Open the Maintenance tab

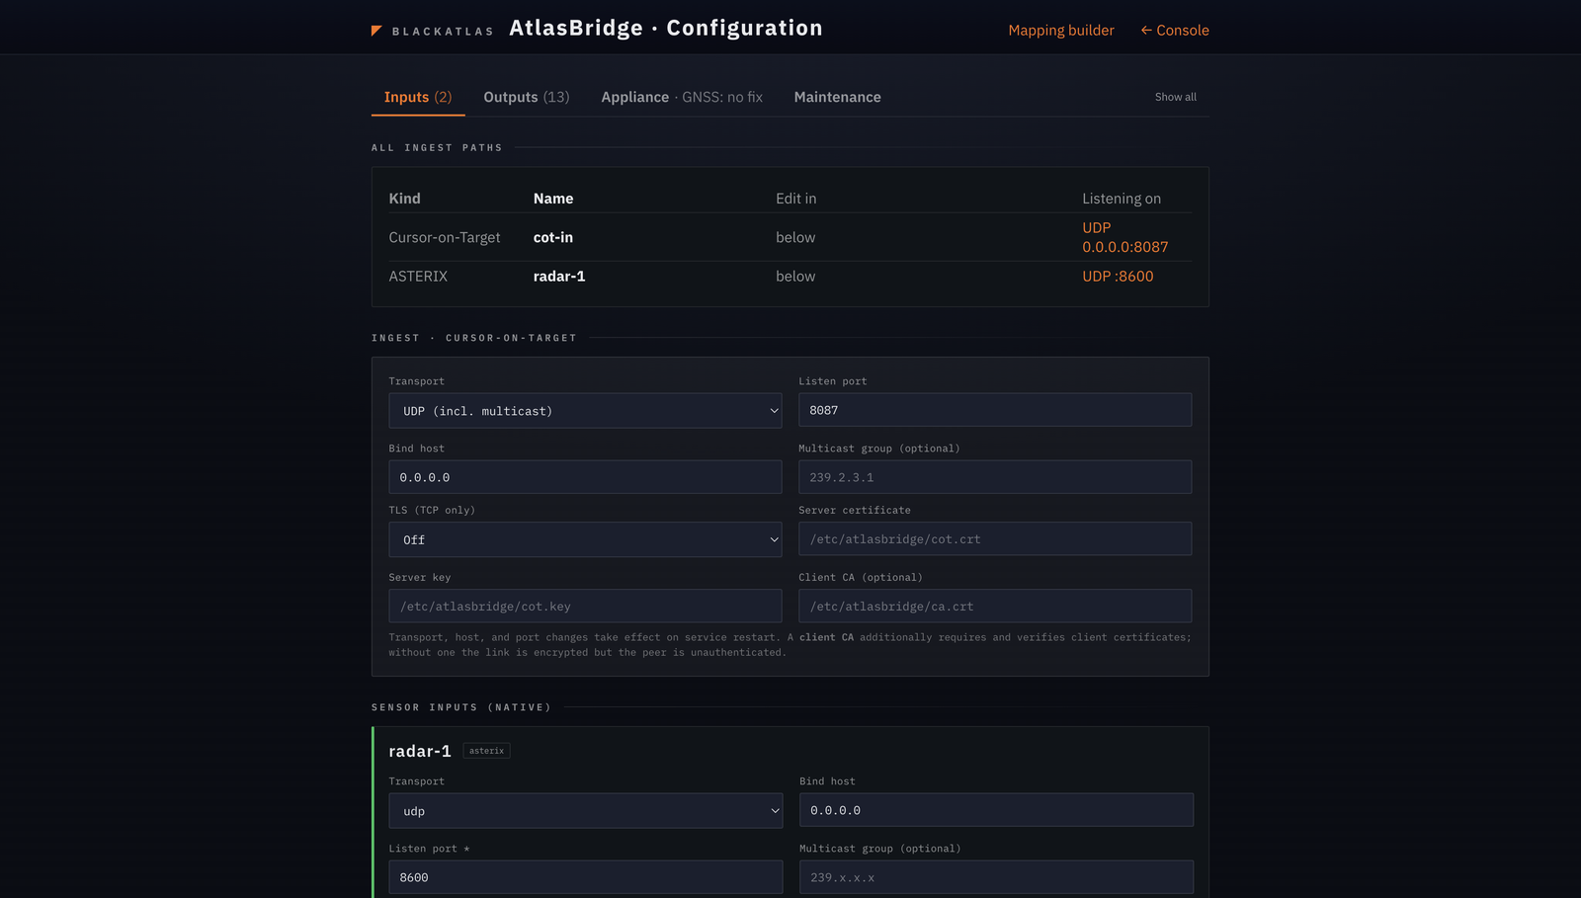(837, 97)
